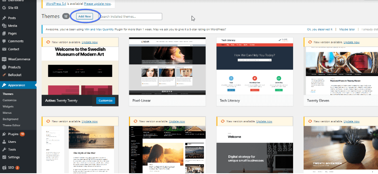Click the Users icon in sidebar

click(x=4, y=142)
